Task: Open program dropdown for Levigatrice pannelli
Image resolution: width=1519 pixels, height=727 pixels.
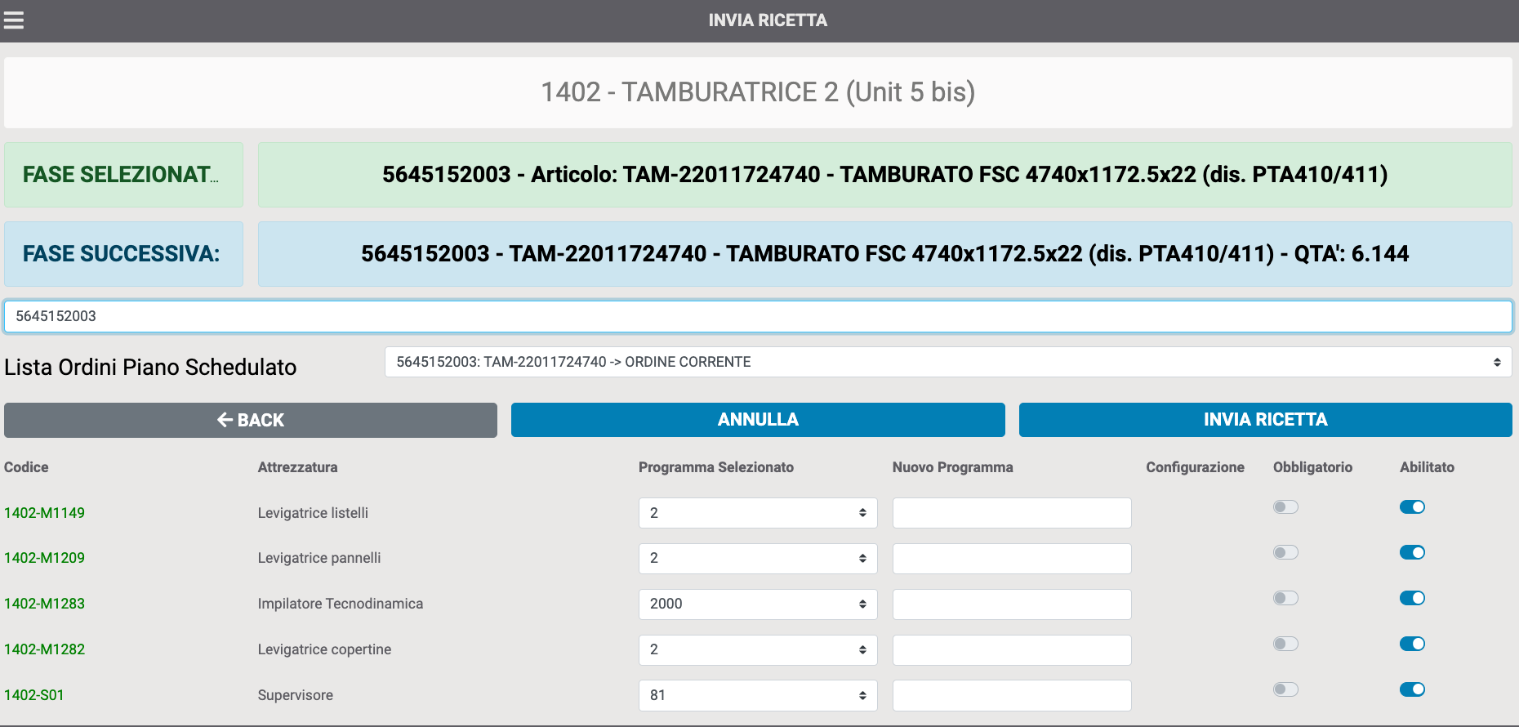Action: (757, 559)
